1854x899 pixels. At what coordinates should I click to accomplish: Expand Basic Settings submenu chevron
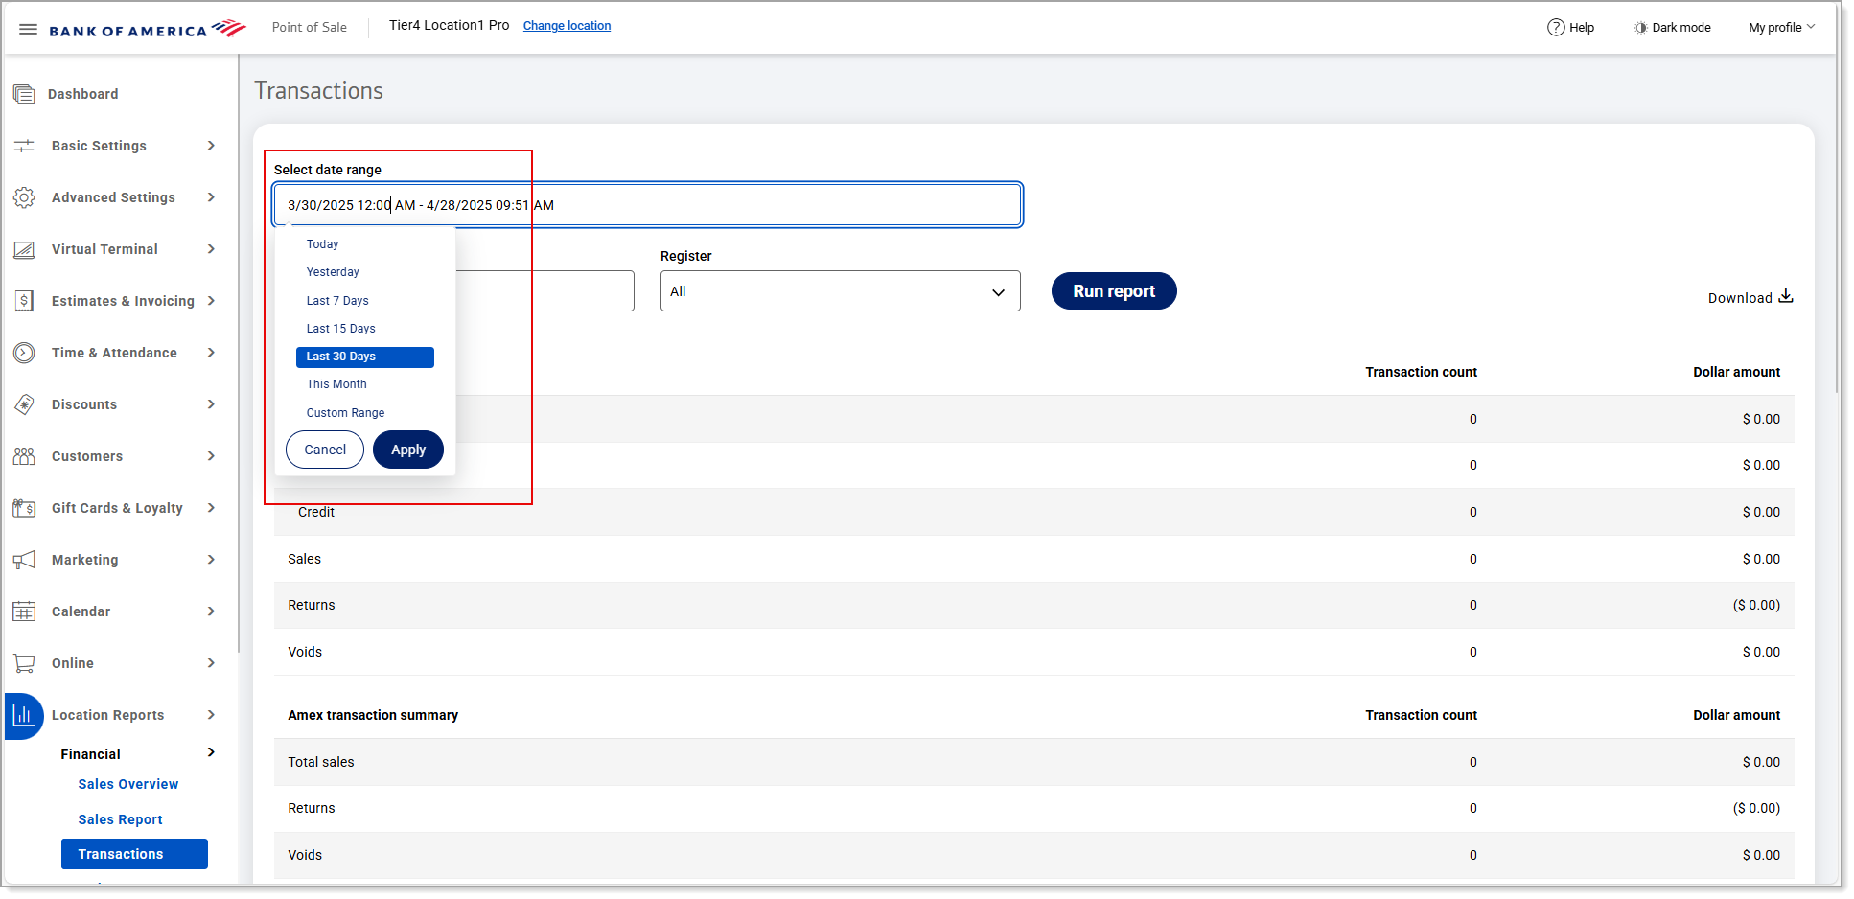[211, 146]
